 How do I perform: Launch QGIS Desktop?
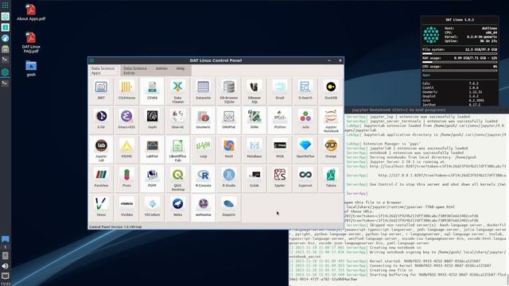177,179
